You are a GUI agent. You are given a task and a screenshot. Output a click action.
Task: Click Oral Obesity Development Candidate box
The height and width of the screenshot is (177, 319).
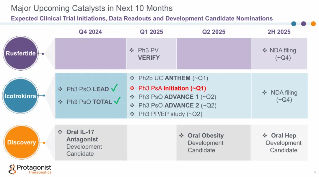[x=213, y=142]
